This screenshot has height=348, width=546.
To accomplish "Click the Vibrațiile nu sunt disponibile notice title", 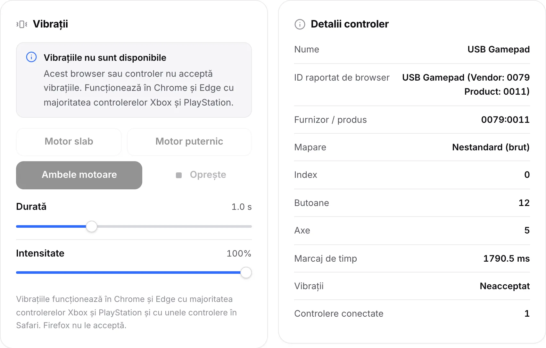I will pyautogui.click(x=105, y=58).
